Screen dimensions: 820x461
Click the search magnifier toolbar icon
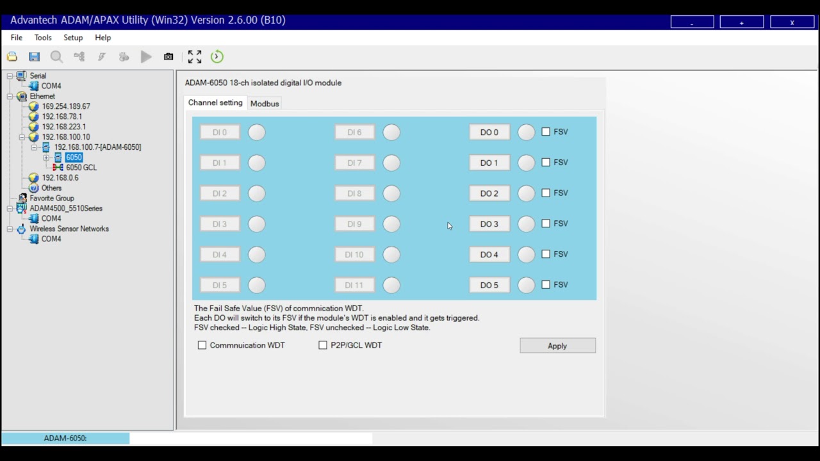coord(56,57)
